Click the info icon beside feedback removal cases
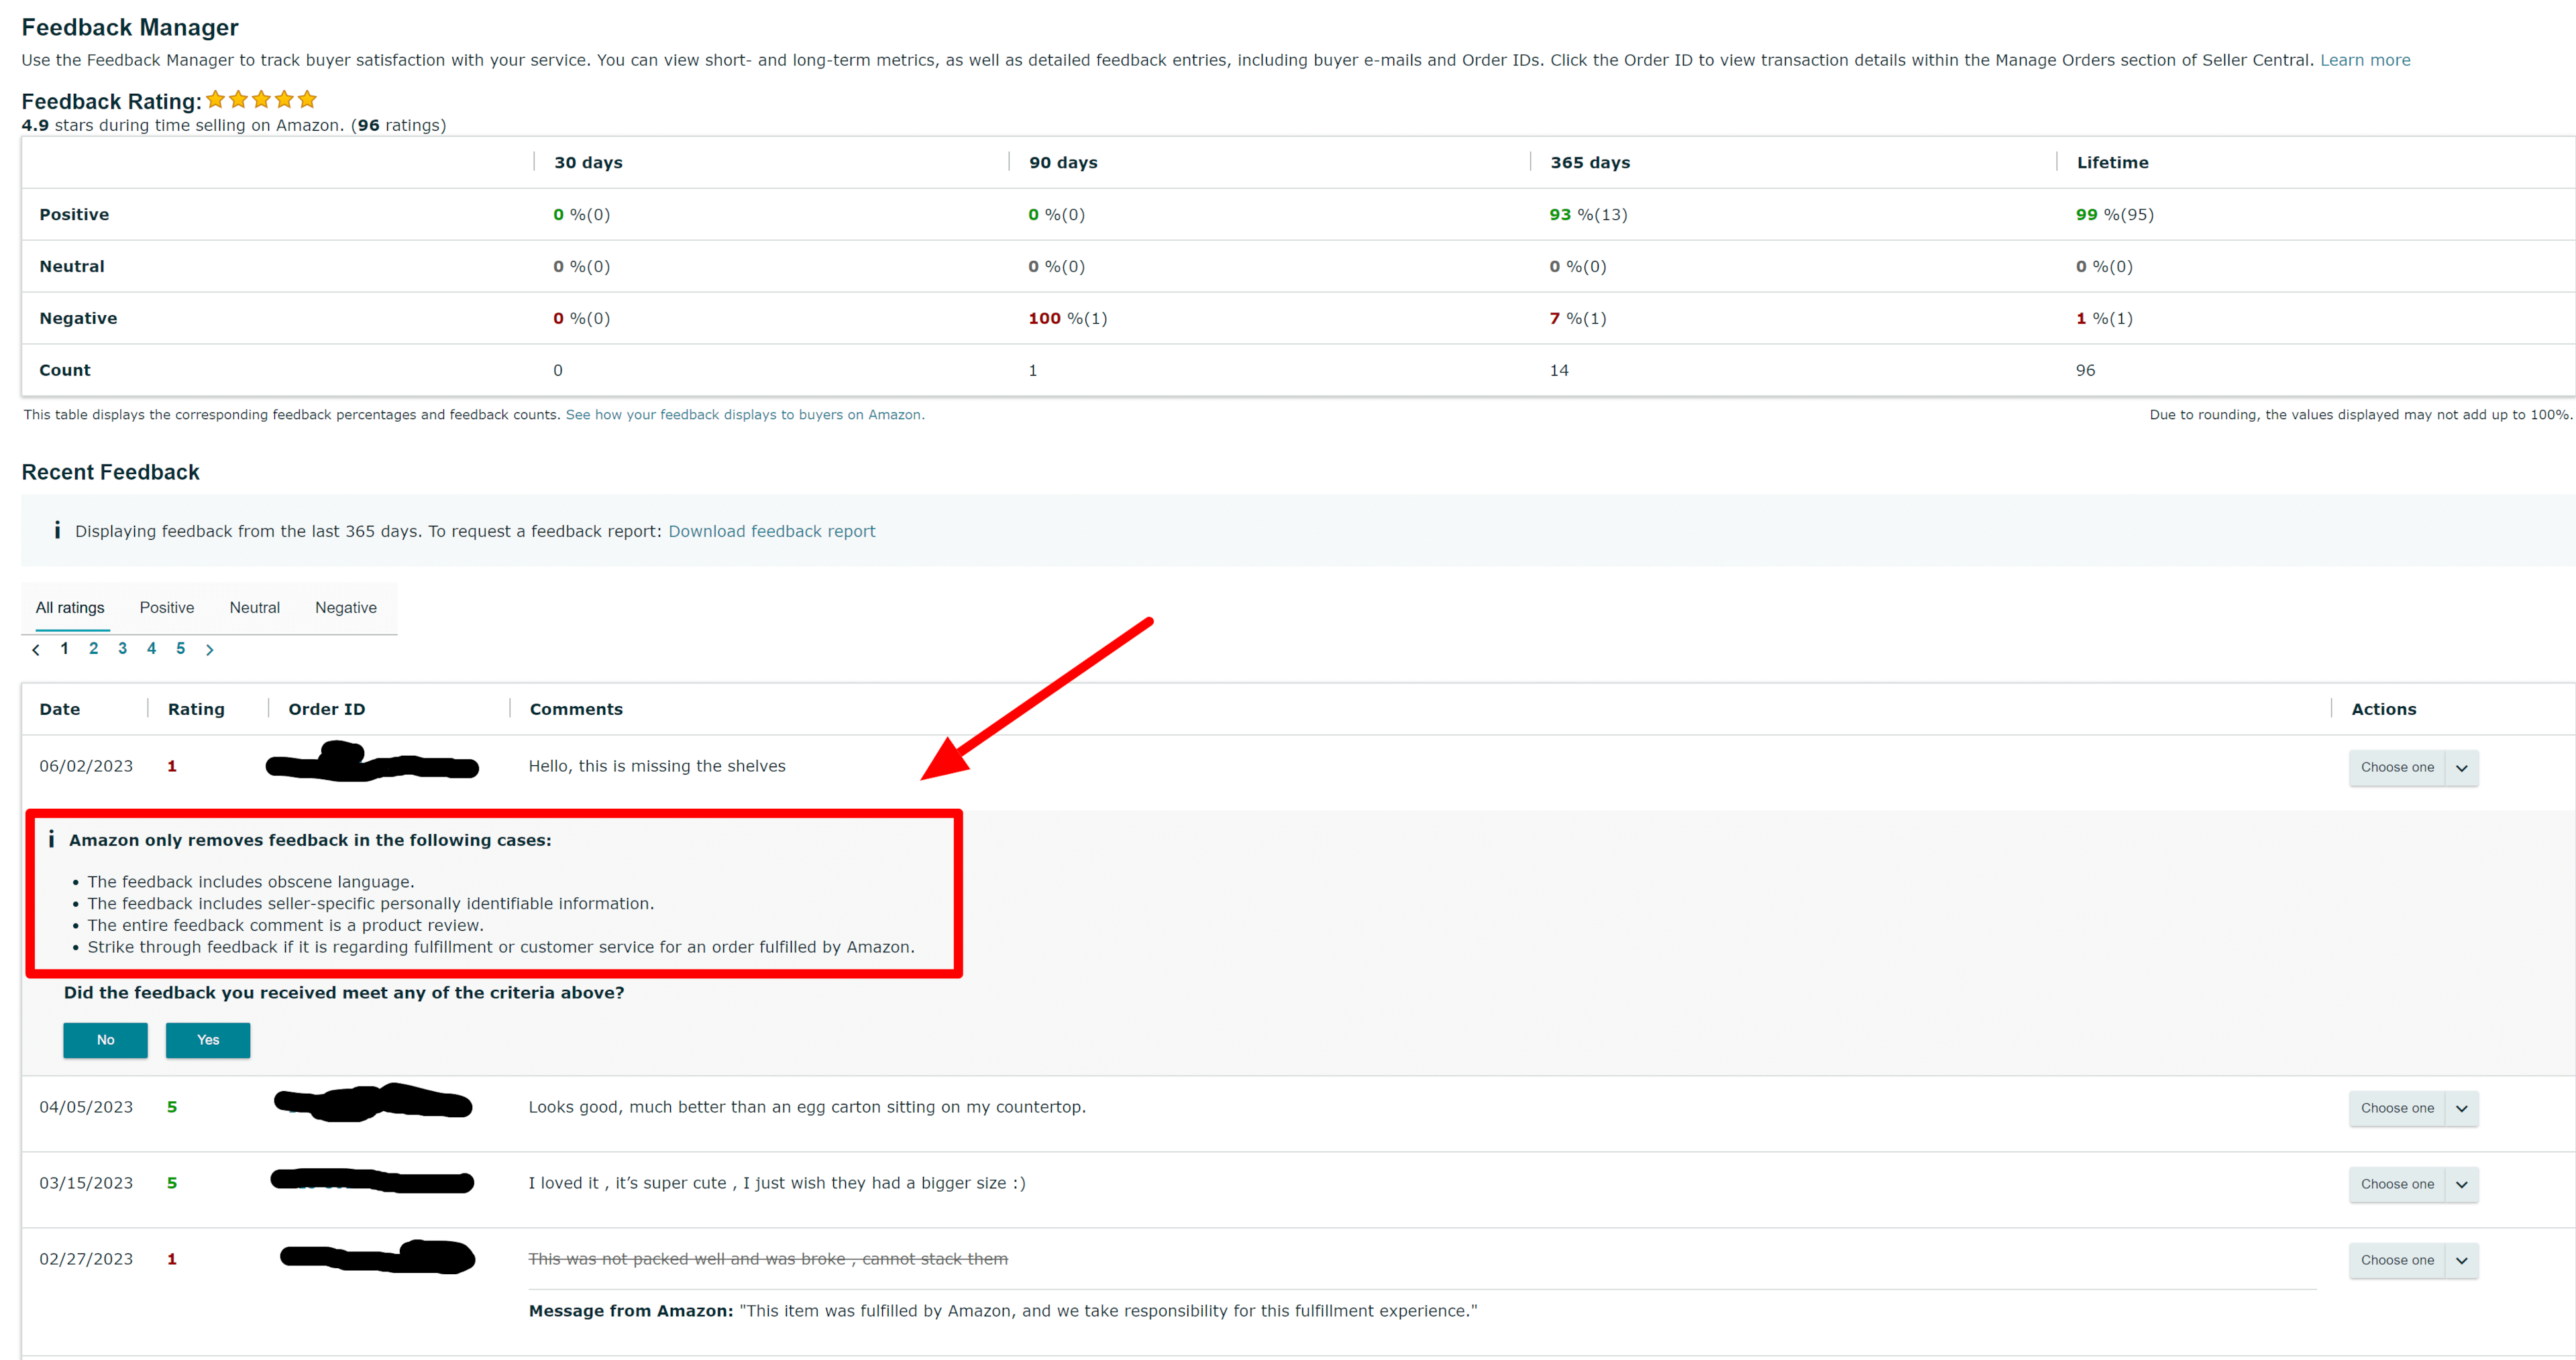 pos(51,839)
